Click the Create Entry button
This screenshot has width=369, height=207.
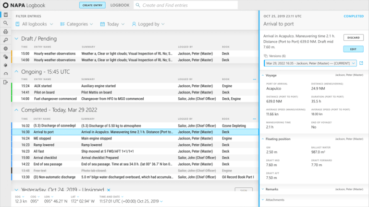[x=92, y=5]
